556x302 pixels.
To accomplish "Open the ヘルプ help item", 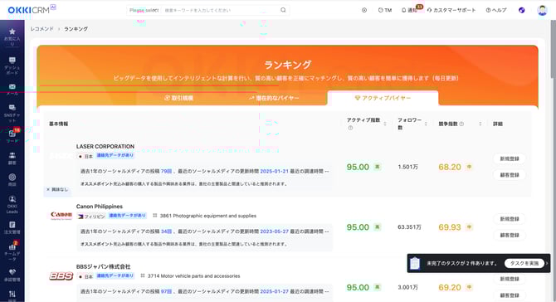I will coord(496,10).
